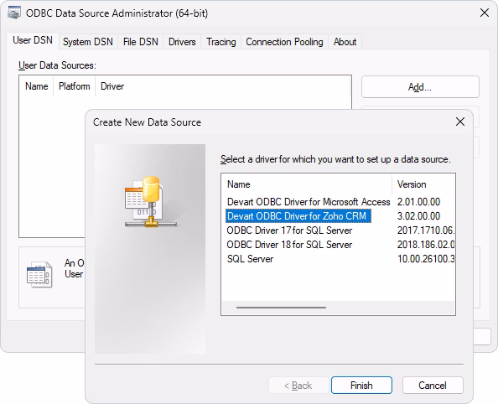
Task: Click version 10.00.26100 of SQL Server driver
Action: coord(426,259)
